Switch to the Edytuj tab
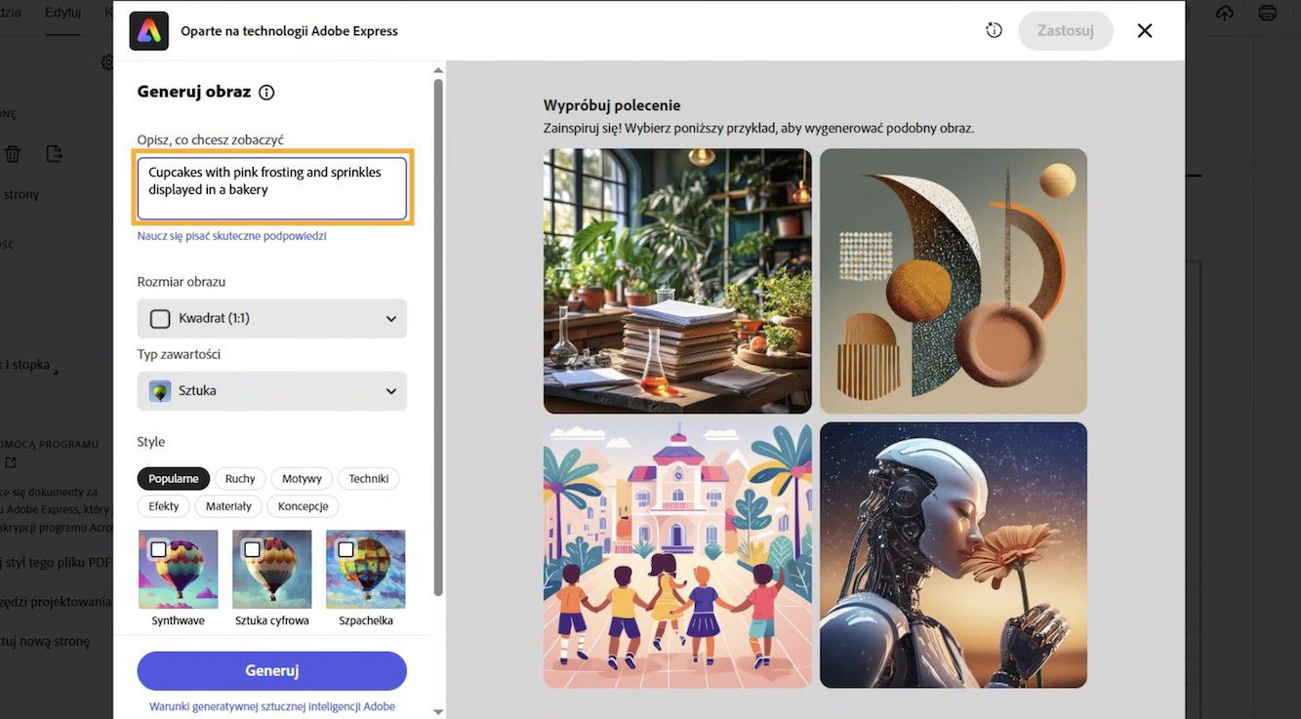Viewport: 1301px width, 719px height. tap(62, 12)
